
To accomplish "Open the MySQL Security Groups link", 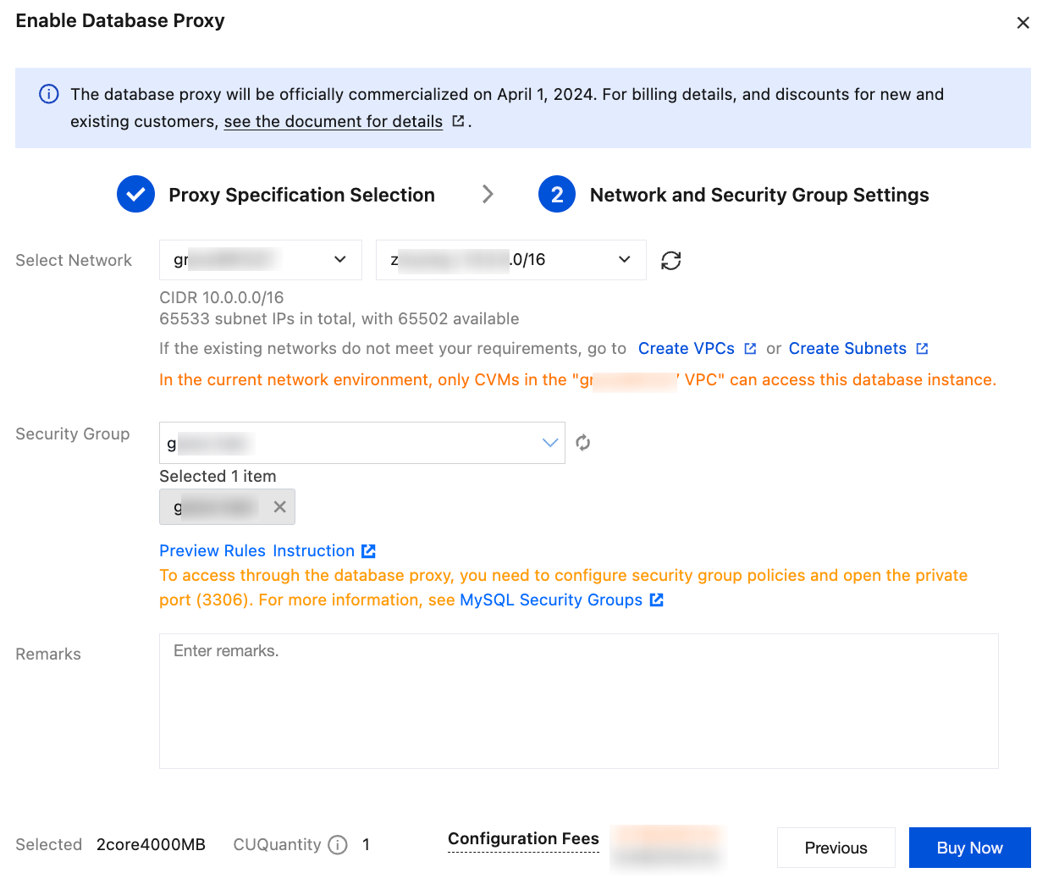I will (551, 600).
